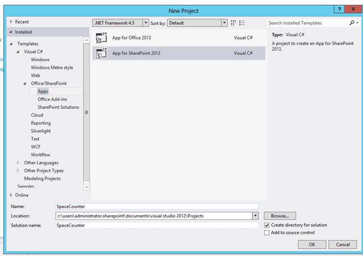Image resolution: width=363 pixels, height=256 pixels.
Task: Select the Web template category
Action: [x=35, y=75]
